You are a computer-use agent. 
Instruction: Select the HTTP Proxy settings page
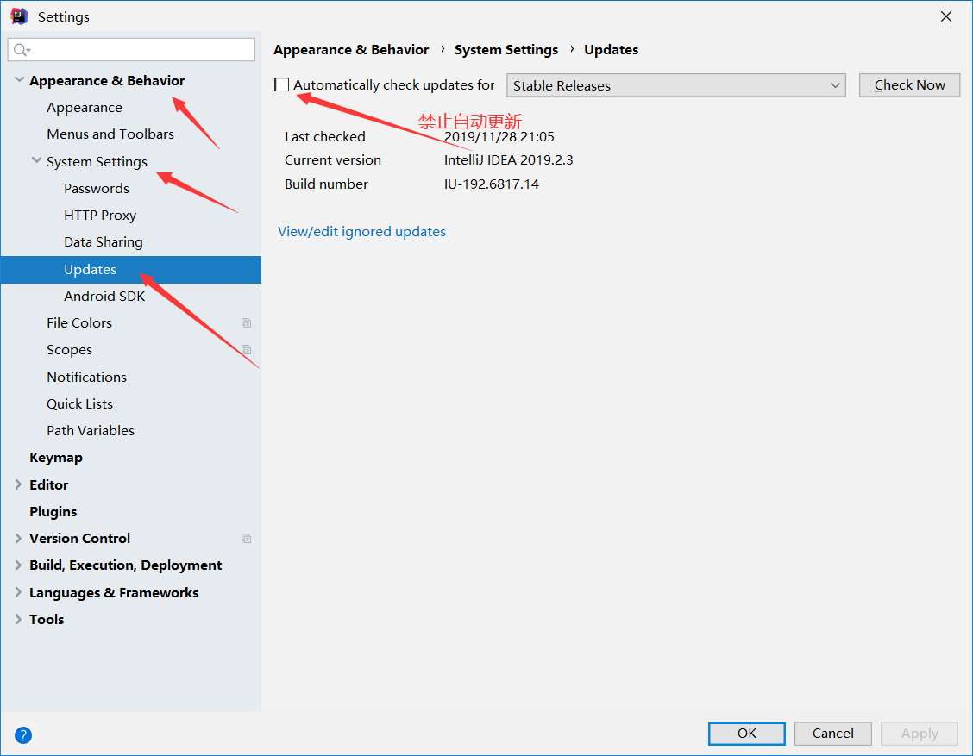click(x=100, y=216)
